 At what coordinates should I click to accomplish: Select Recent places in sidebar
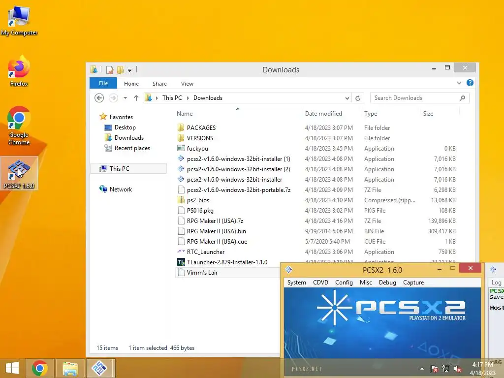tap(132, 148)
